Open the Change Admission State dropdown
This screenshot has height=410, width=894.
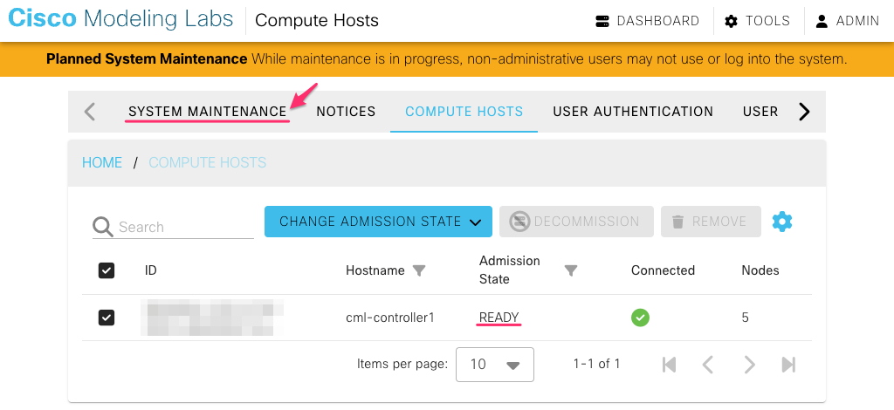[x=378, y=222]
